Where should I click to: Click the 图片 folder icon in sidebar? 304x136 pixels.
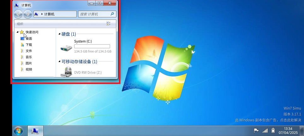22,63
